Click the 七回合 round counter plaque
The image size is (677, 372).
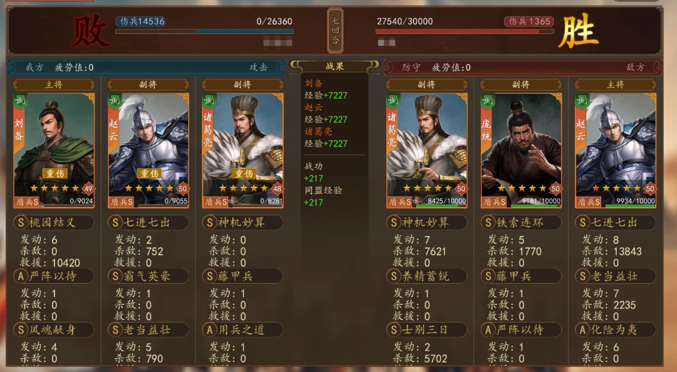pyautogui.click(x=335, y=30)
